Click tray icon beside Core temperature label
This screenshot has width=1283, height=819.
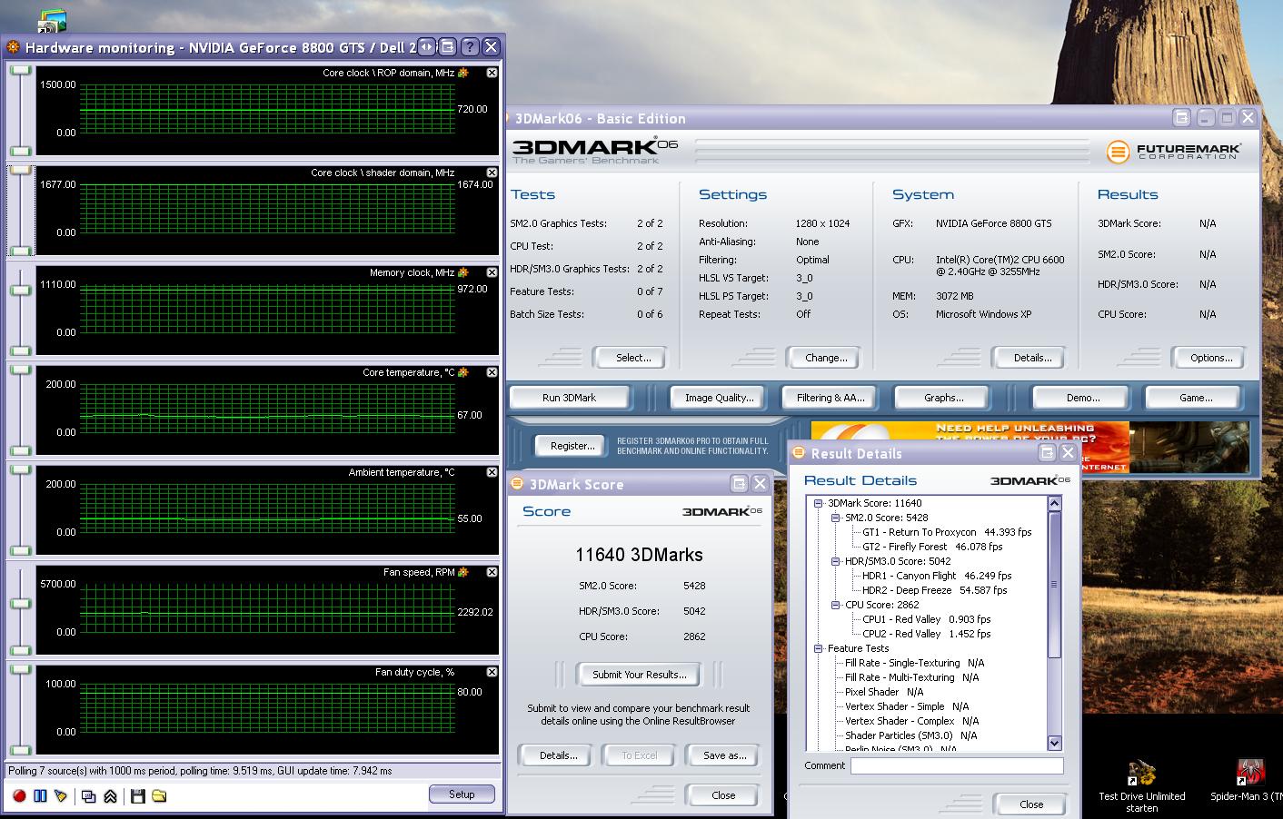(463, 372)
